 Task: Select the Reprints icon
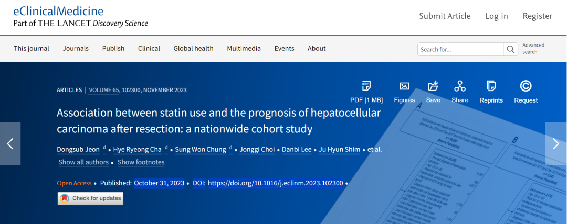click(491, 86)
